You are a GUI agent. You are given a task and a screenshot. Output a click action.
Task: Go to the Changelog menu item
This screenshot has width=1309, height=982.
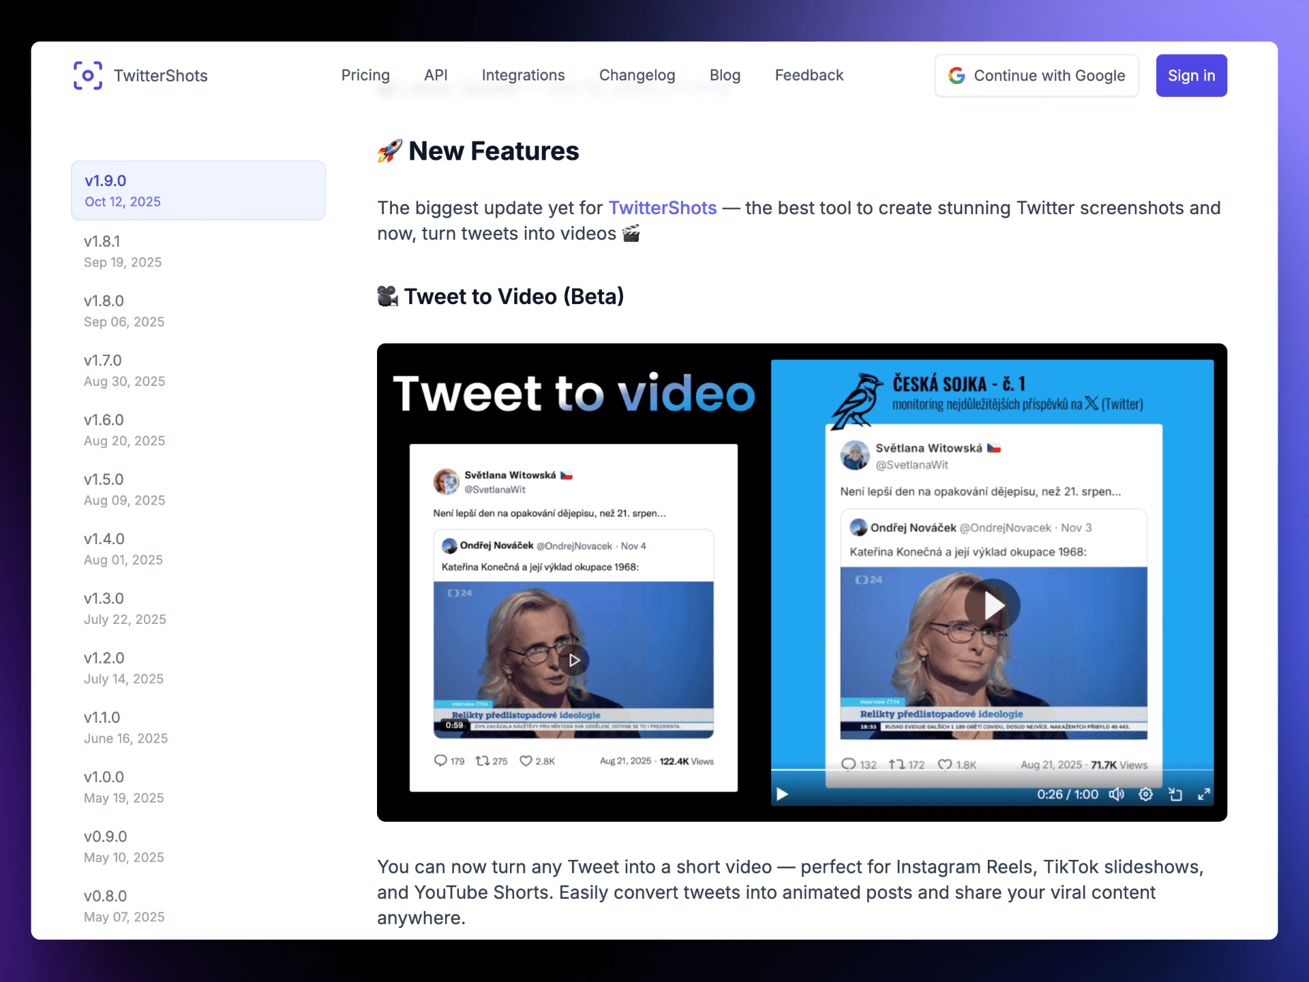click(x=637, y=75)
